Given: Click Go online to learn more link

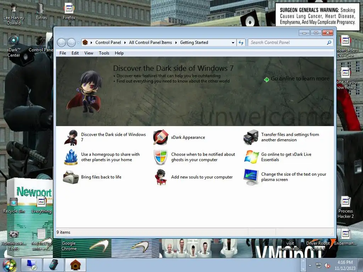Looking at the screenshot, I should point(300,79).
